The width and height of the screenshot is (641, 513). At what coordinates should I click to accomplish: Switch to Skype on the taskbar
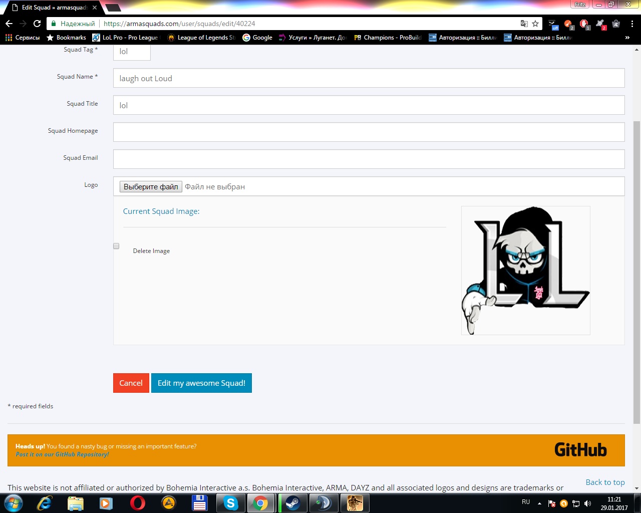coord(230,503)
